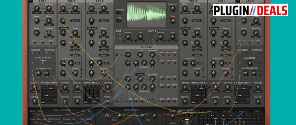296x125 pixels.
Task: Click the Filter 1 Resonance knob
Action: [x=152, y=55]
